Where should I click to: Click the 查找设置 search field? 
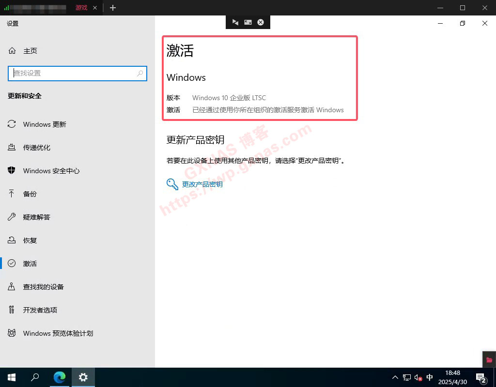(77, 74)
